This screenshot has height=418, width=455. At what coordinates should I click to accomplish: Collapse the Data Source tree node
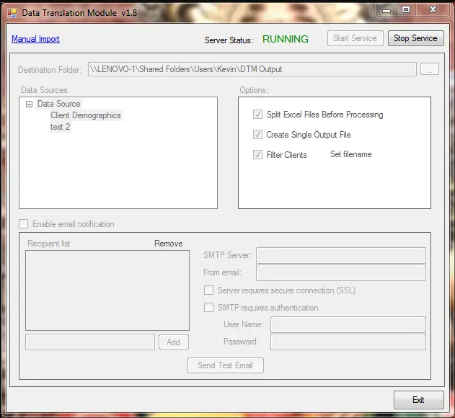coord(29,104)
